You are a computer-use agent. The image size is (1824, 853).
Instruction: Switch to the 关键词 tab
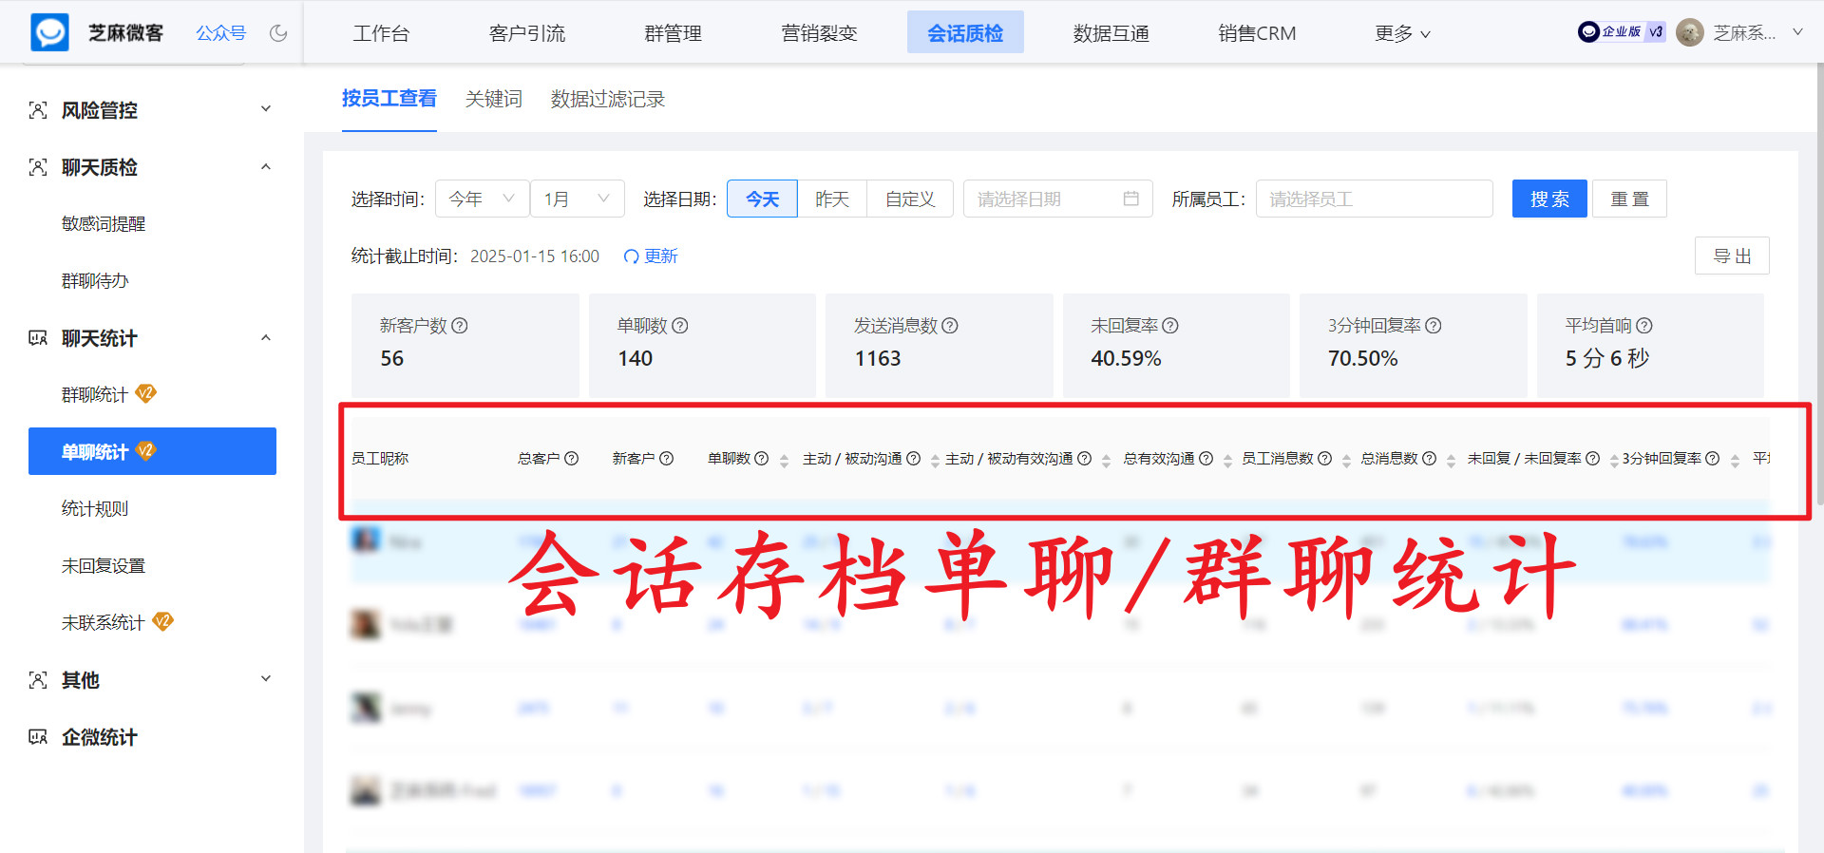click(494, 99)
